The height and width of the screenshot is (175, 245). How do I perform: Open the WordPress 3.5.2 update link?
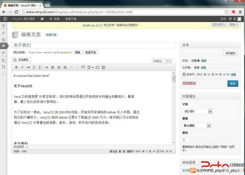point(92,25)
